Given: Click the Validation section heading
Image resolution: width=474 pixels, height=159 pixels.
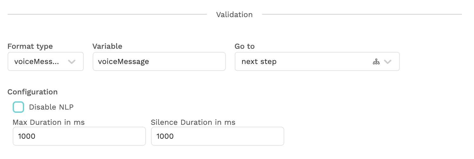Looking at the screenshot, I should coord(234,15).
